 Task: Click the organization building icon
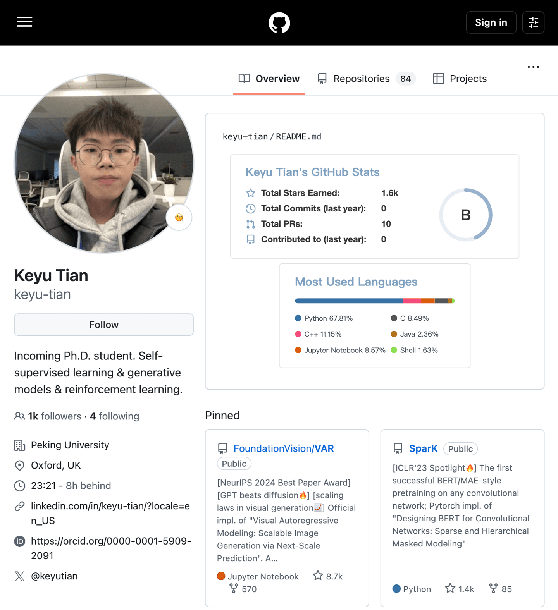[19, 445]
